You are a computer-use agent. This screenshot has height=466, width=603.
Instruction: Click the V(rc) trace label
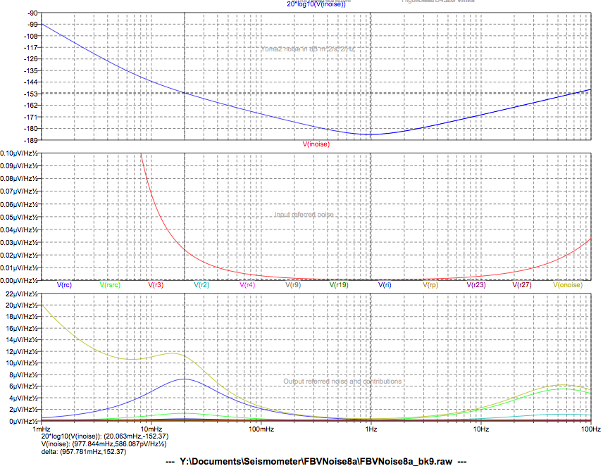[x=64, y=285]
